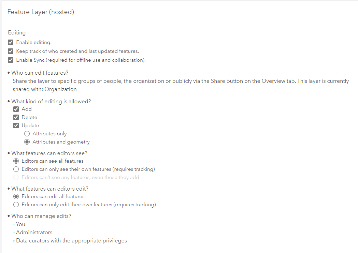The height and width of the screenshot is (253, 358).
Task: Click the Feature Layer (hosted) heading
Action: 41,12
